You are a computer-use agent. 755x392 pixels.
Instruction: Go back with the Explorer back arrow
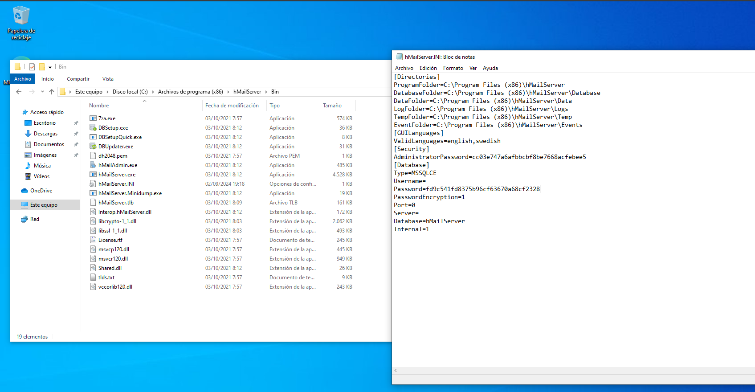coord(19,92)
